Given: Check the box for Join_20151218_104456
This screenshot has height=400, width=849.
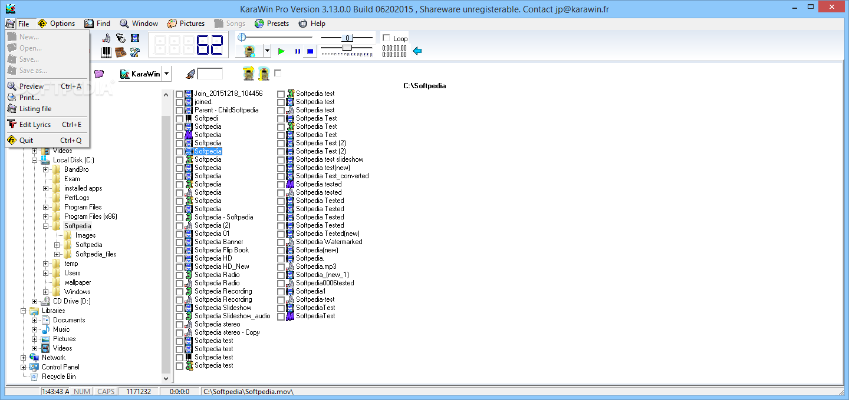Looking at the screenshot, I should [179, 94].
